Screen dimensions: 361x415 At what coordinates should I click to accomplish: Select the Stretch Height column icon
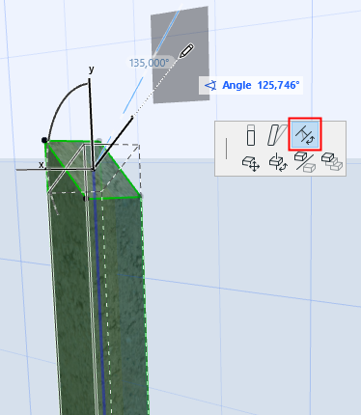(x=251, y=135)
